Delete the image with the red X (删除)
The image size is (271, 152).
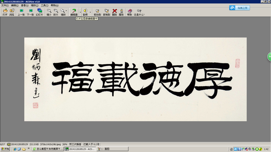click(x=114, y=12)
